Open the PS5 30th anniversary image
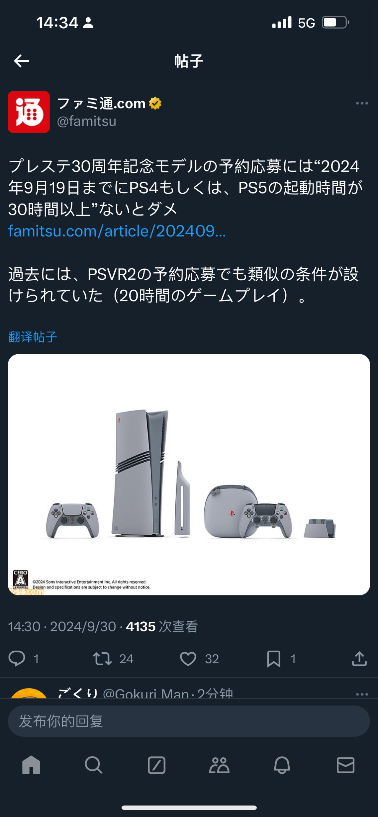Screen dimensions: 378x817 (189, 474)
